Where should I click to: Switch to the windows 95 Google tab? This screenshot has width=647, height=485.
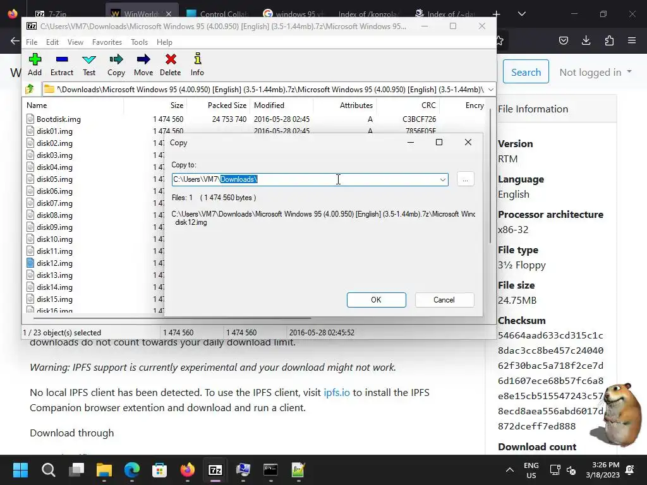pos(294,14)
